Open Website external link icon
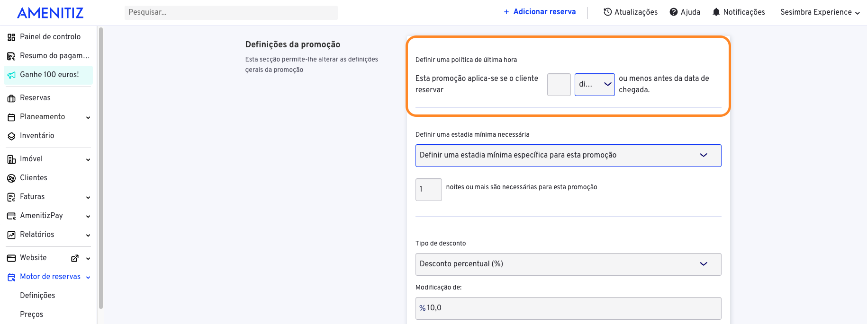This screenshot has width=867, height=324. [74, 258]
